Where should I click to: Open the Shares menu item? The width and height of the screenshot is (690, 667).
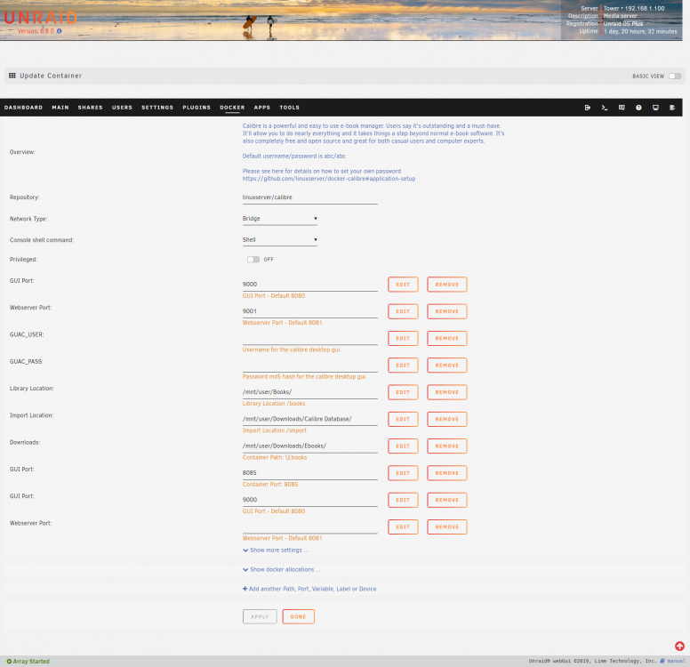90,108
